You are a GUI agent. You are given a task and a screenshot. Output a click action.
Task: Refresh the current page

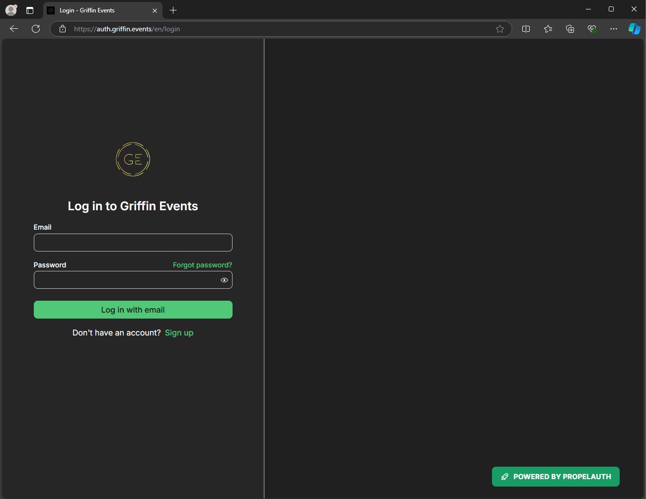pos(36,29)
